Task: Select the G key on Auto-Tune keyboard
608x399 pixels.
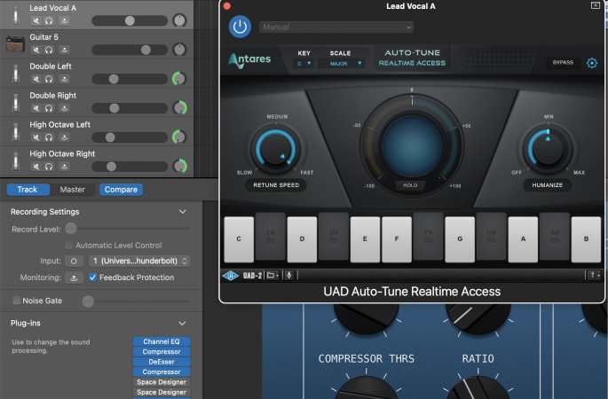Action: tap(460, 239)
